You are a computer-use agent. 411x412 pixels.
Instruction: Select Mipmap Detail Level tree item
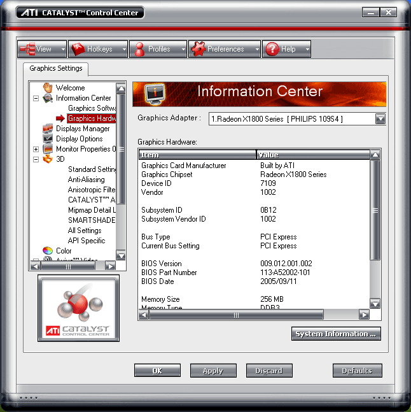tap(92, 210)
